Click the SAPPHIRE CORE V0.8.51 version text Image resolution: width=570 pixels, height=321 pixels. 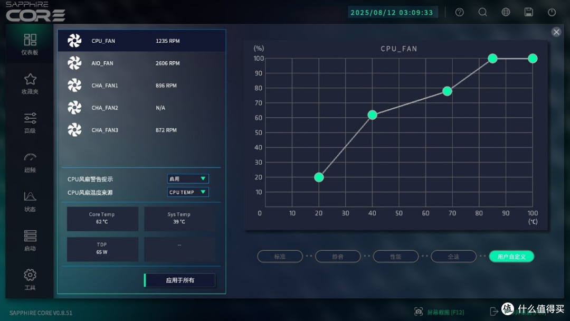point(41,313)
